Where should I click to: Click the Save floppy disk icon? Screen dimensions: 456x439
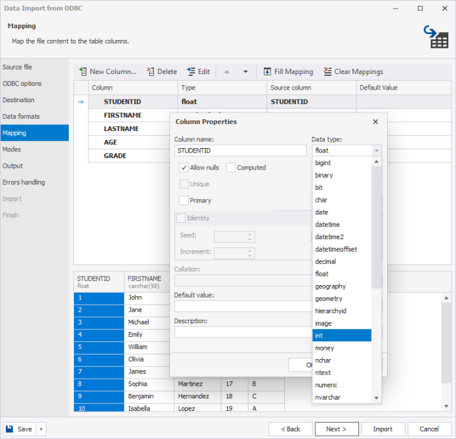10,429
